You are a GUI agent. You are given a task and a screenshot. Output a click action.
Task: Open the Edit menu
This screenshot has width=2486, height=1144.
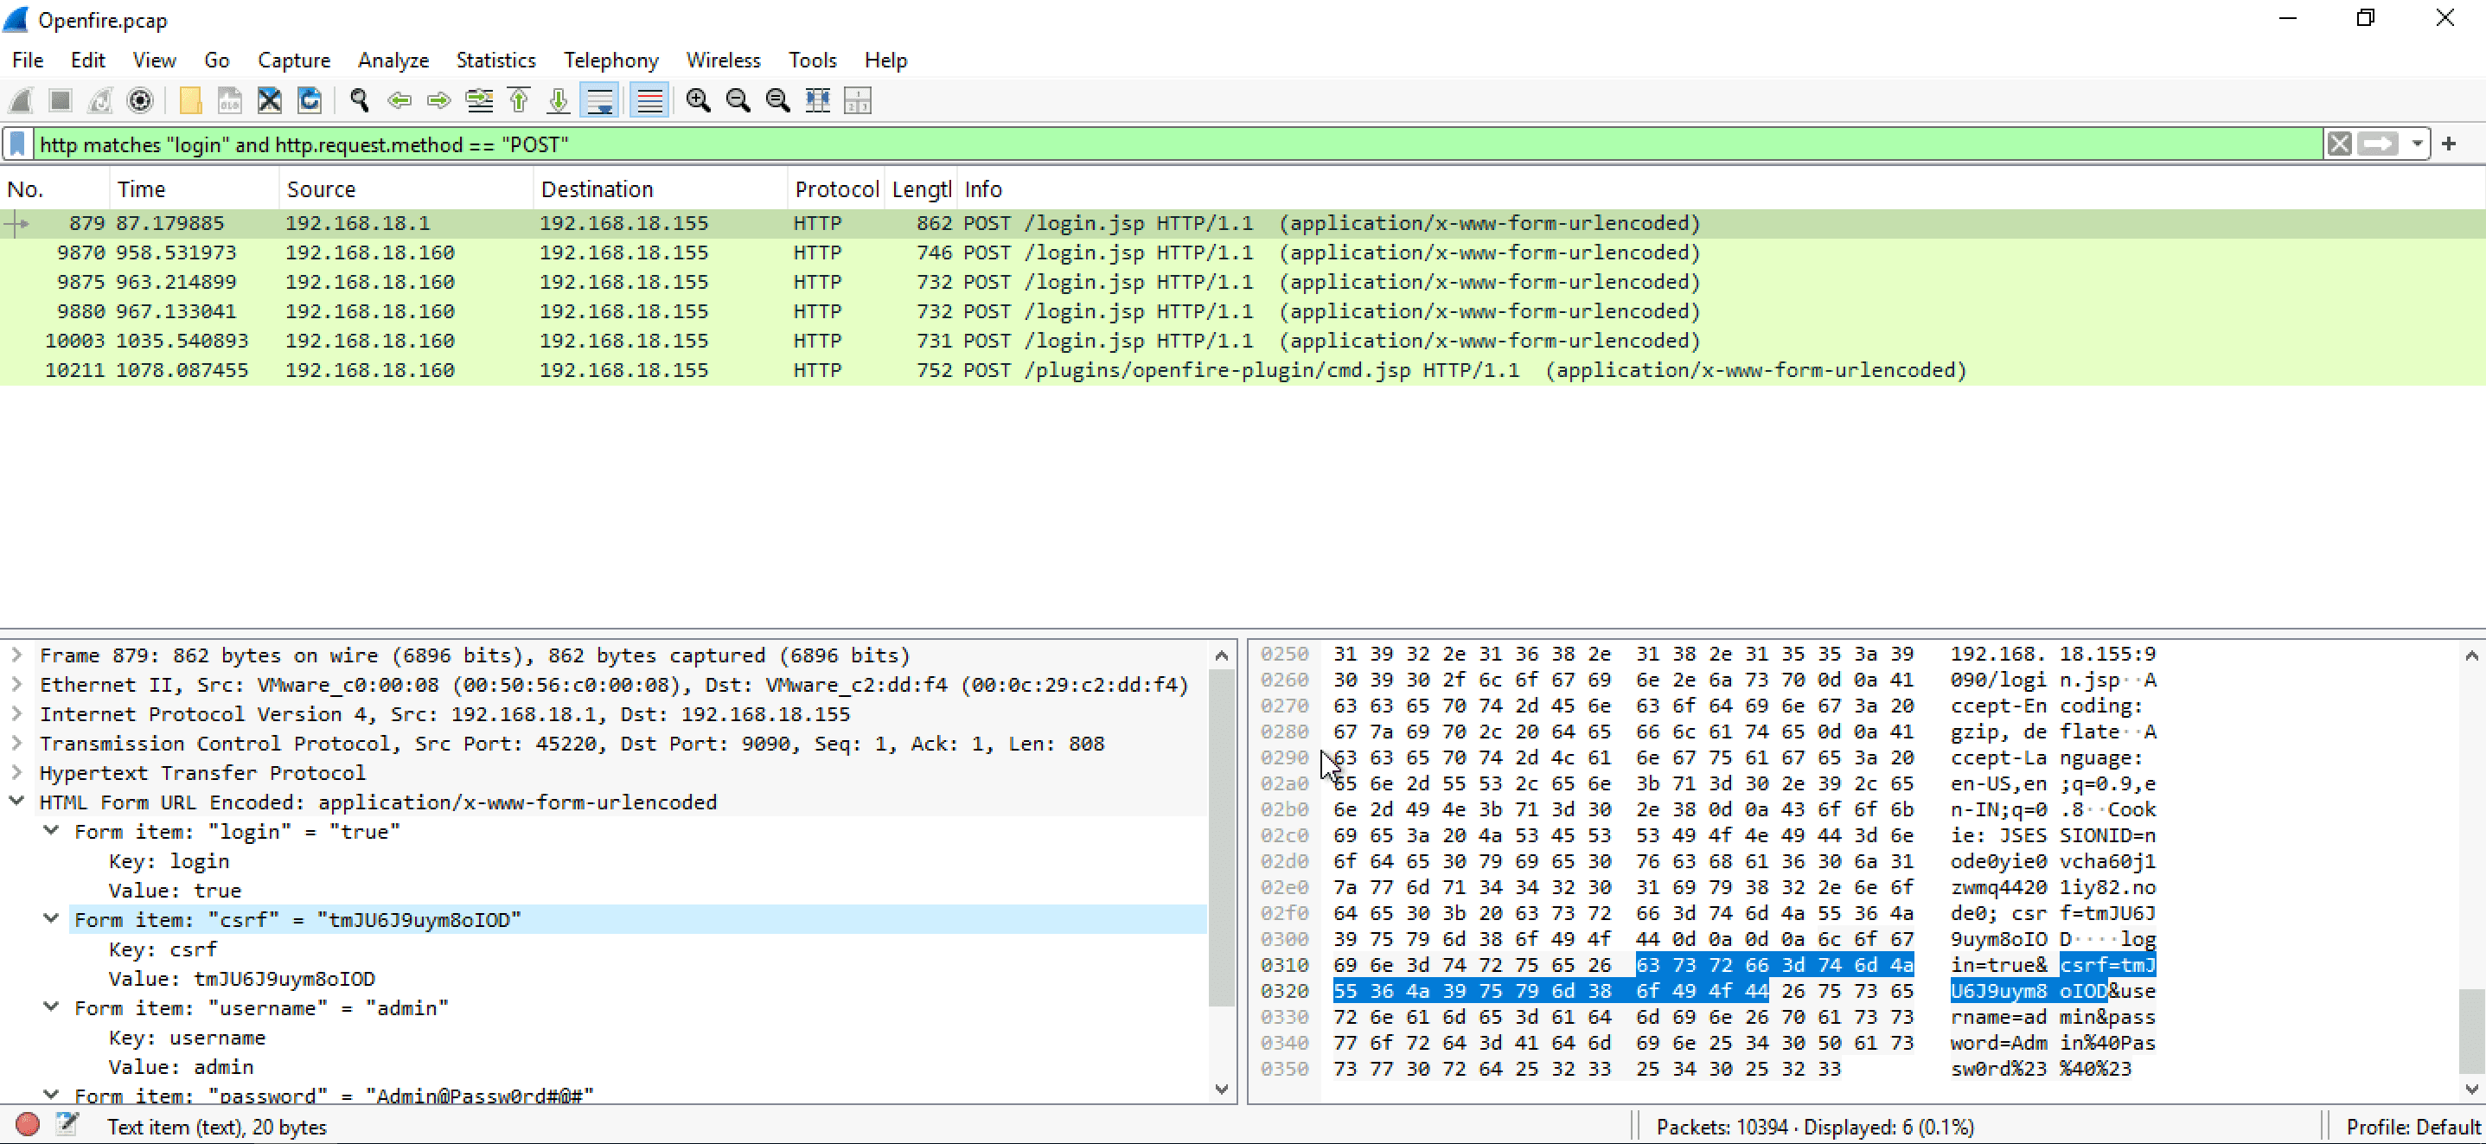[x=86, y=60]
